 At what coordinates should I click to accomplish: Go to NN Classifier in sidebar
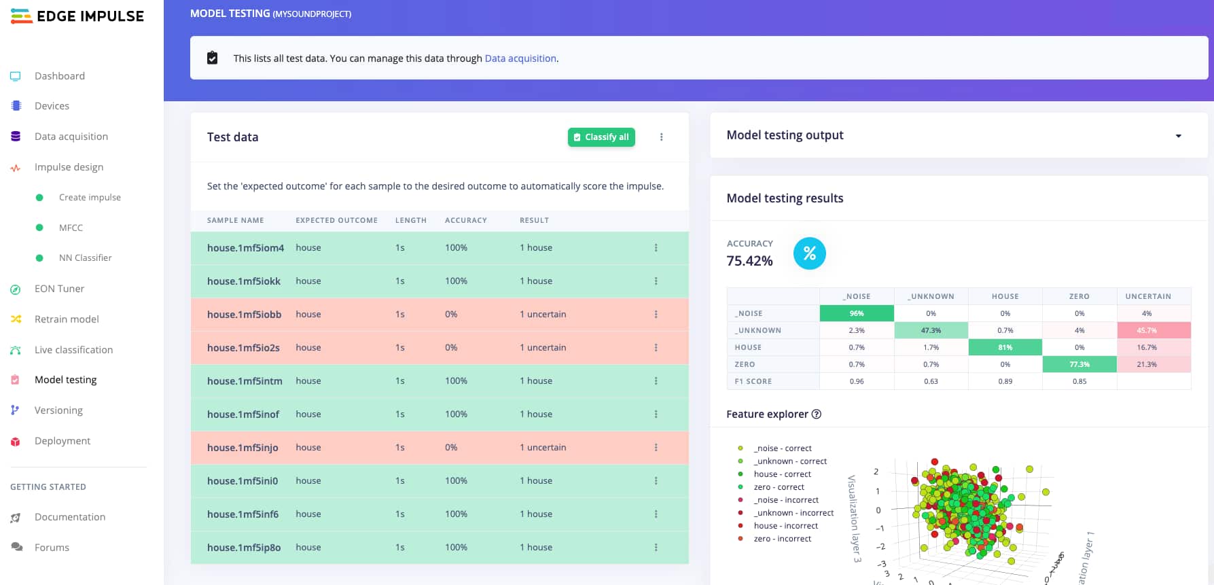pyautogui.click(x=85, y=258)
